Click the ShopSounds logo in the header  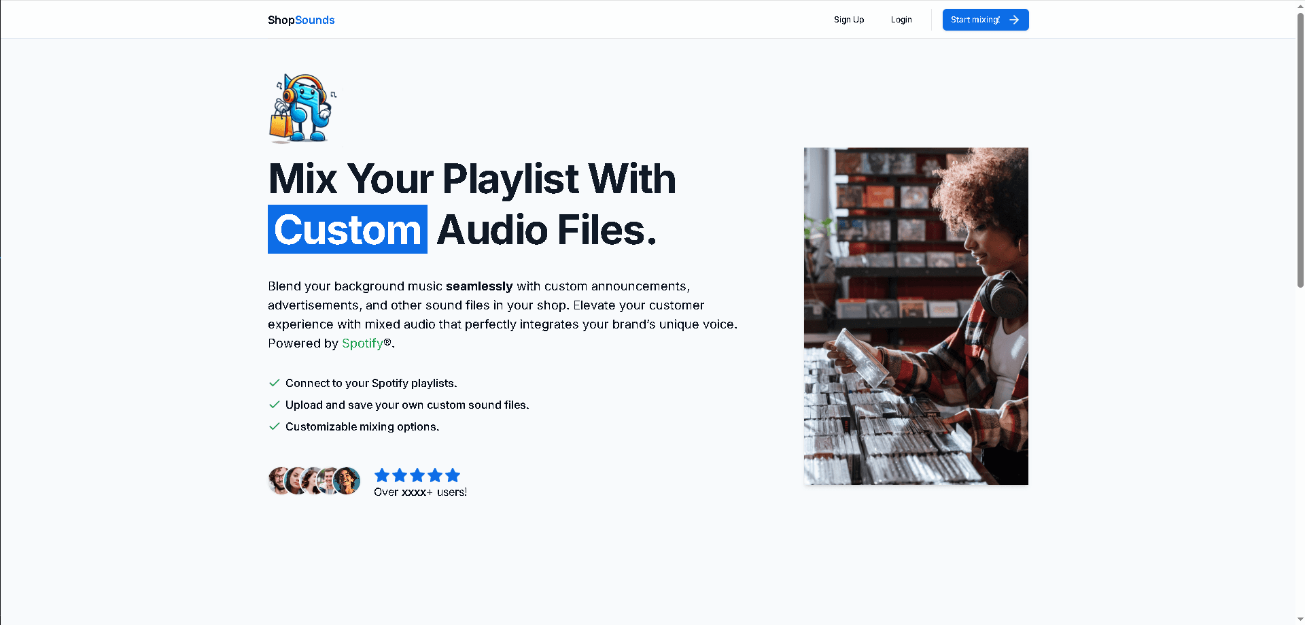coord(301,20)
